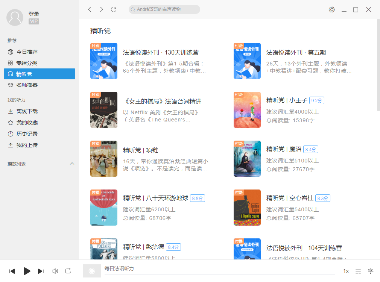Open 104天训练营 cover thumbnail
The image size is (380, 282).
[247, 249]
